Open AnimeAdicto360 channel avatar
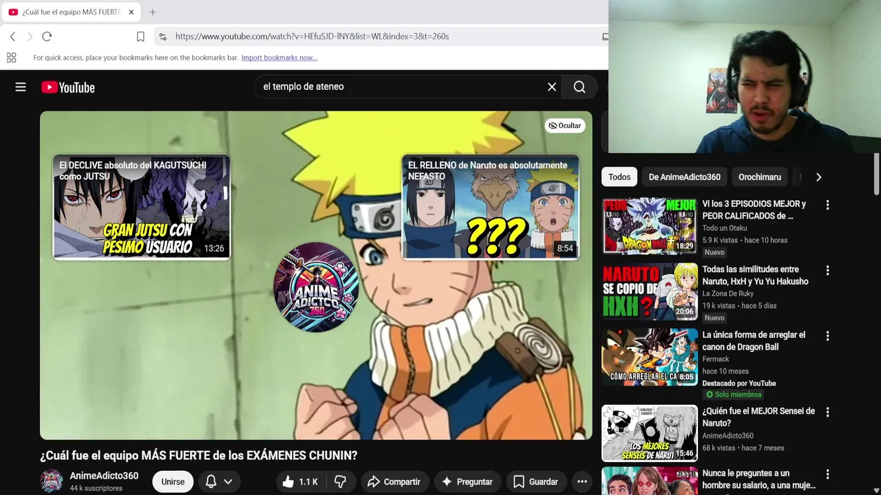Image resolution: width=881 pixels, height=495 pixels. tap(52, 481)
